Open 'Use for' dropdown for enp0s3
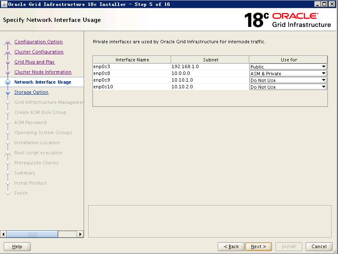 coord(323,67)
